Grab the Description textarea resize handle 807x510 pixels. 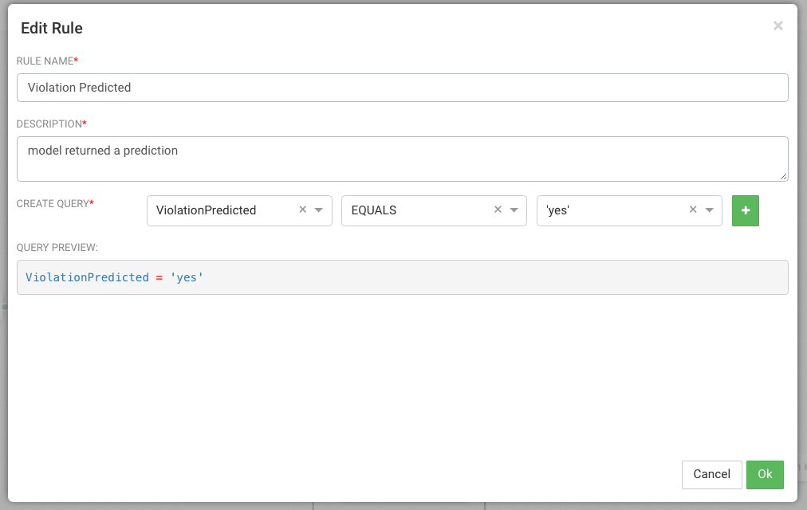click(784, 176)
